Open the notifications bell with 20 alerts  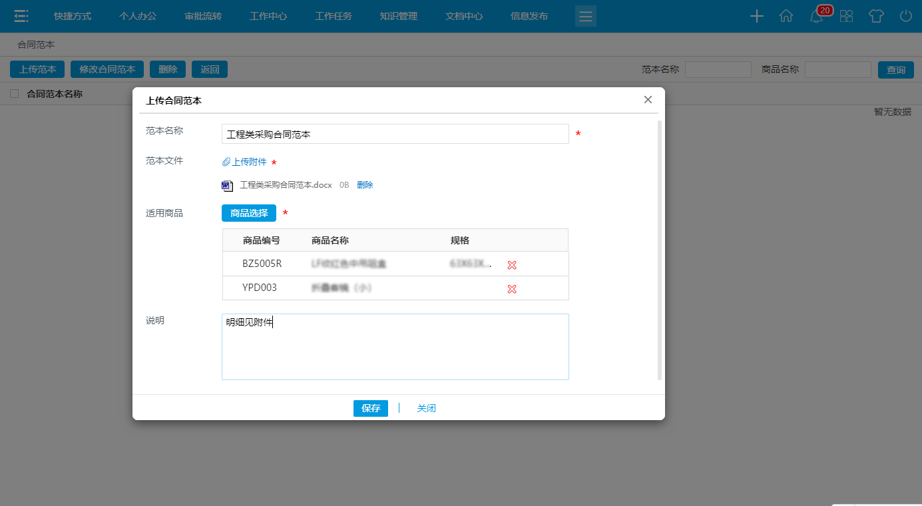click(x=816, y=16)
